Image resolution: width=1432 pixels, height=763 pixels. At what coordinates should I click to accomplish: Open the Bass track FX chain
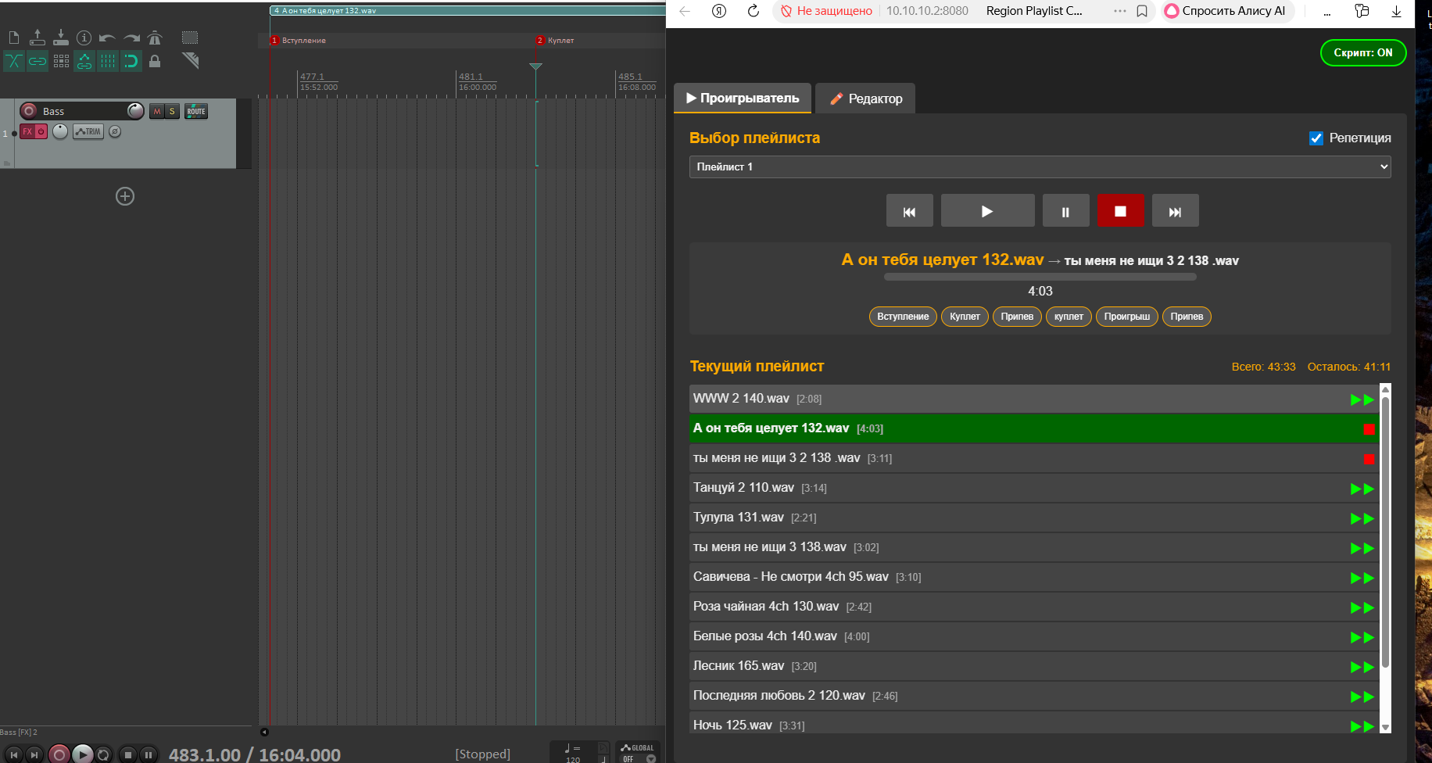[27, 131]
